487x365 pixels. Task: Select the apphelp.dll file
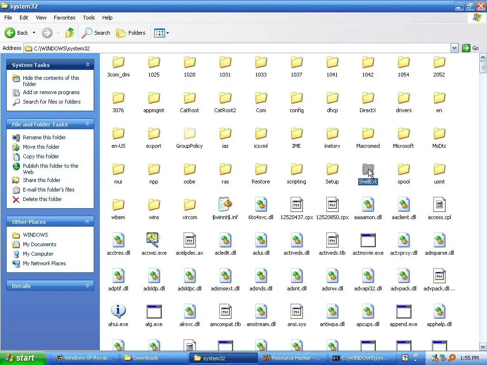439,316
